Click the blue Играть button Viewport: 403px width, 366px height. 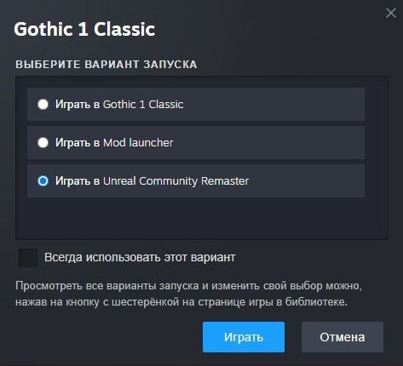244,337
